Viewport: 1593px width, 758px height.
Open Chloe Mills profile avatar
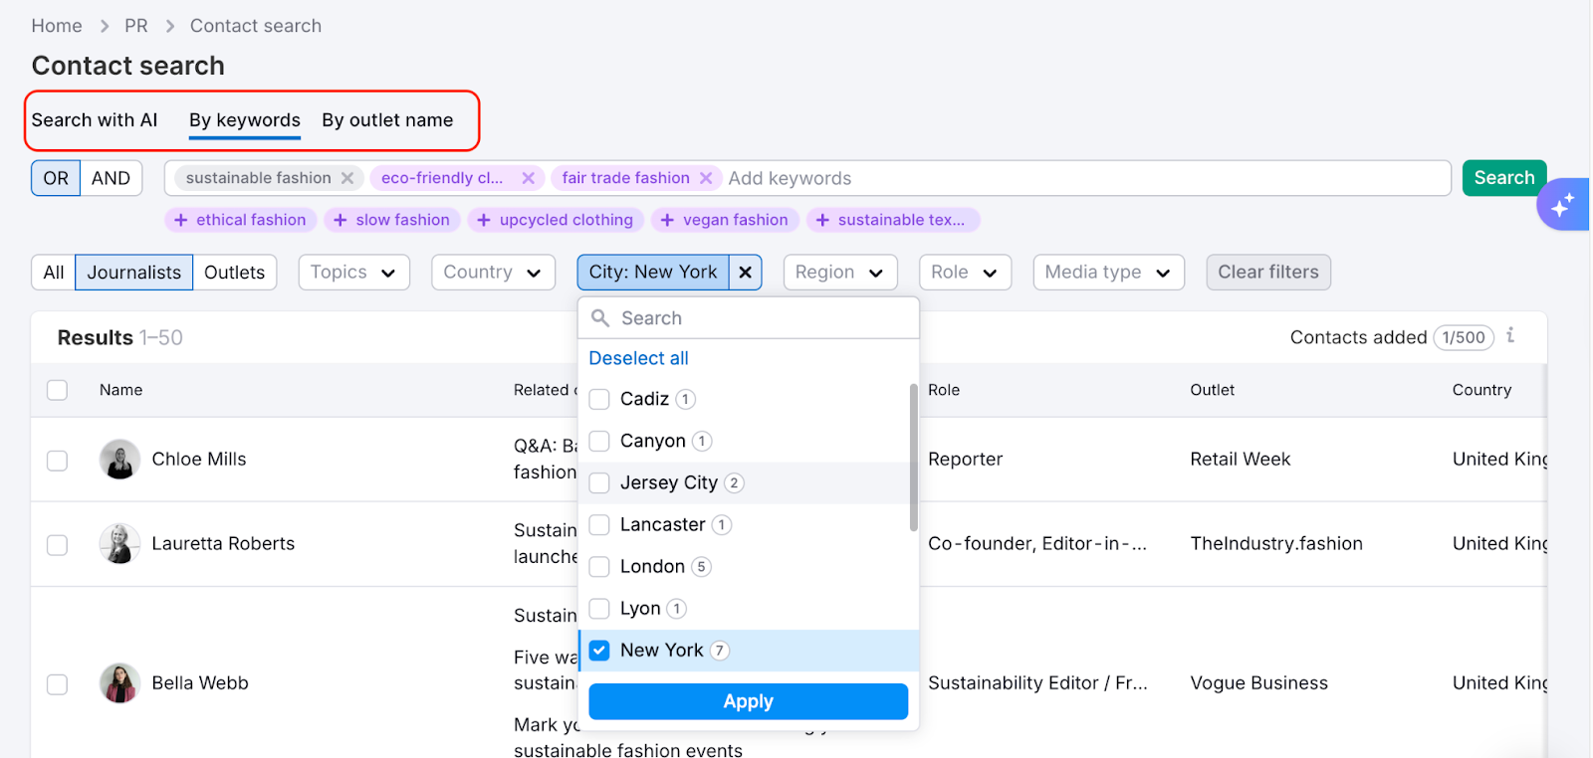119,460
